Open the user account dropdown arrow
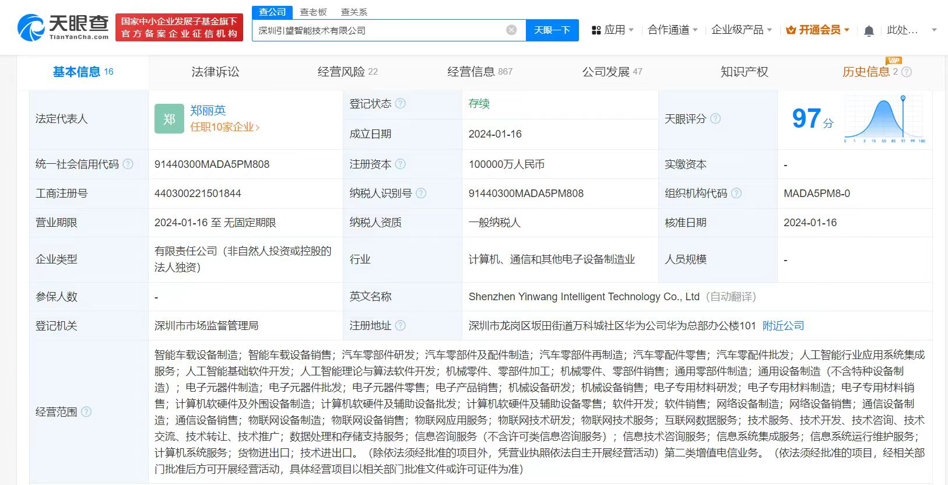Screen dimensions: 948x485 934,30
